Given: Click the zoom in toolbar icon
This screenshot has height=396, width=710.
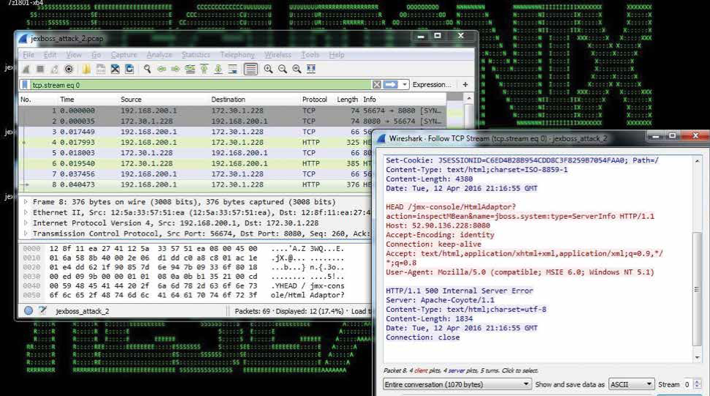Looking at the screenshot, I should click(x=269, y=70).
